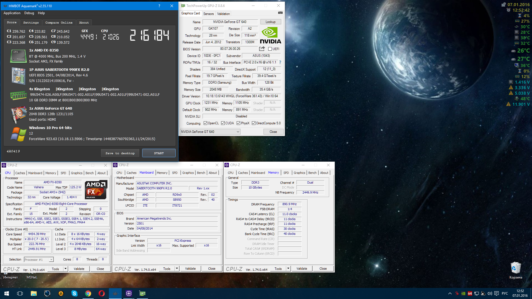Screen dimensions: 532x299
Task: Open the Bench tab in the CPU-Z Mainboard window
Action: pyautogui.click(x=201, y=173)
